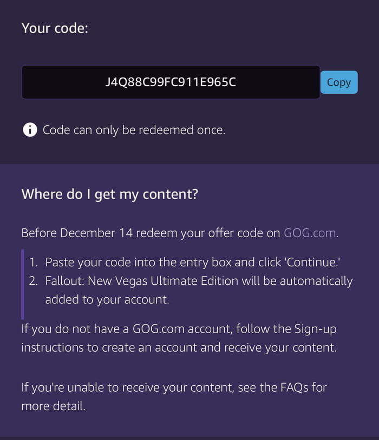
Task: Click the info circle icon
Action: [x=30, y=130]
